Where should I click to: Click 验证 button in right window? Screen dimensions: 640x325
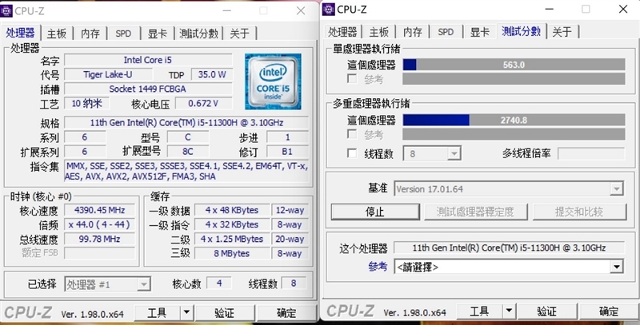(547, 311)
